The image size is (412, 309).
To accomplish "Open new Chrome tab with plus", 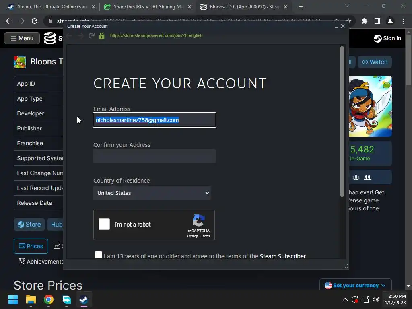I will pyautogui.click(x=301, y=7).
